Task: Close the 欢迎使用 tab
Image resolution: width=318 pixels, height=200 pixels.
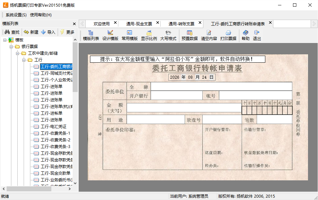Action: tap(115, 23)
